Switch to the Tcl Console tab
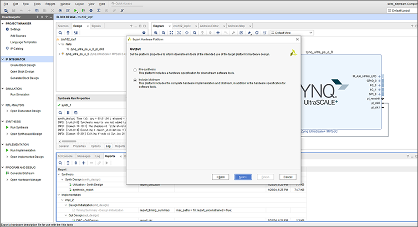Screen dimensions: 418x227 tap(65, 156)
